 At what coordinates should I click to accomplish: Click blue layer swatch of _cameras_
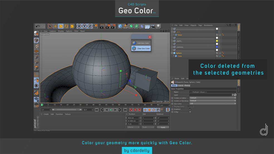(x=217, y=47)
